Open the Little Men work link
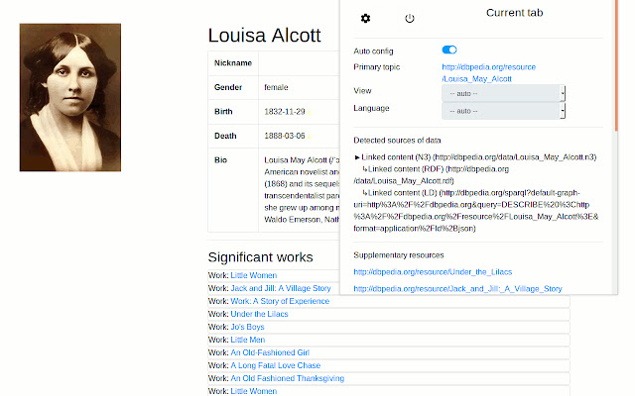635x396 pixels. pyautogui.click(x=248, y=340)
